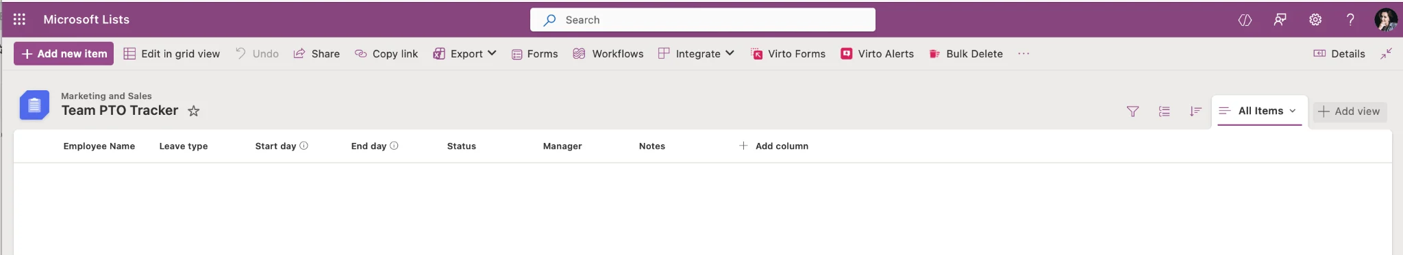The image size is (1403, 255).
Task: Open the Copilot icon in header
Action: pyautogui.click(x=1245, y=20)
